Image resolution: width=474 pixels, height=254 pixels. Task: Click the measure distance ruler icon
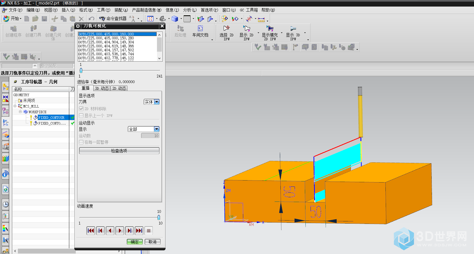coord(261,19)
